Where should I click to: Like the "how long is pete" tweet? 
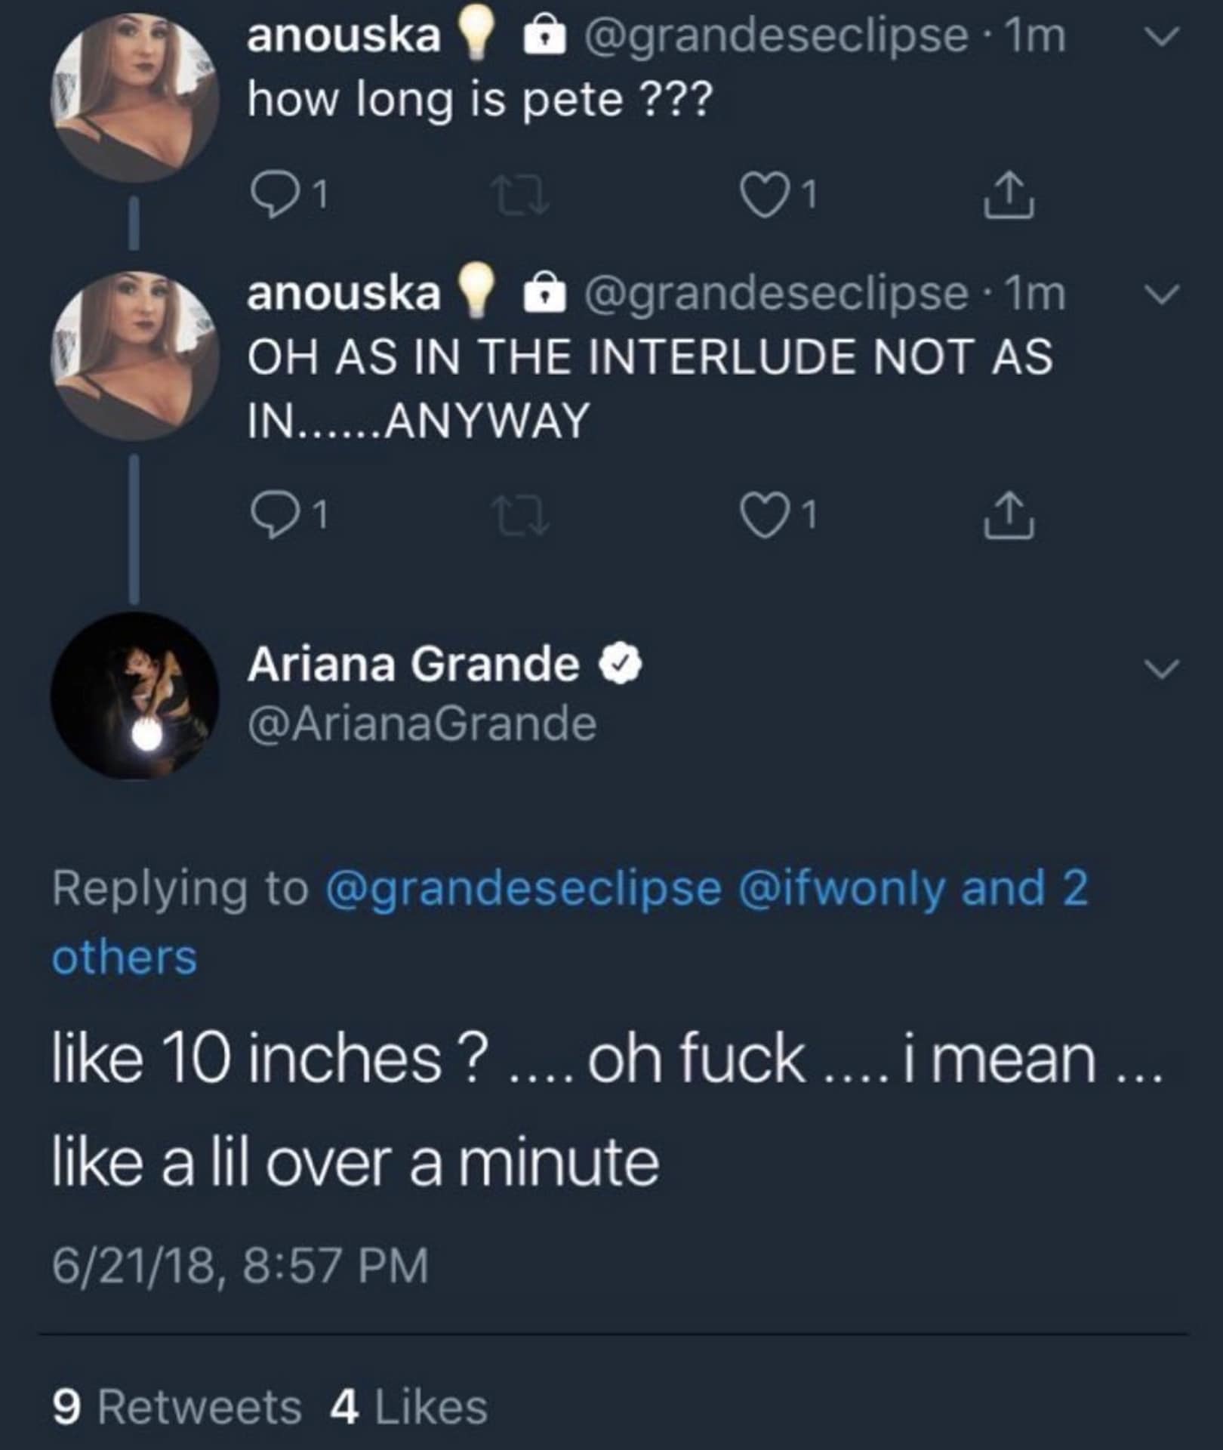click(761, 195)
